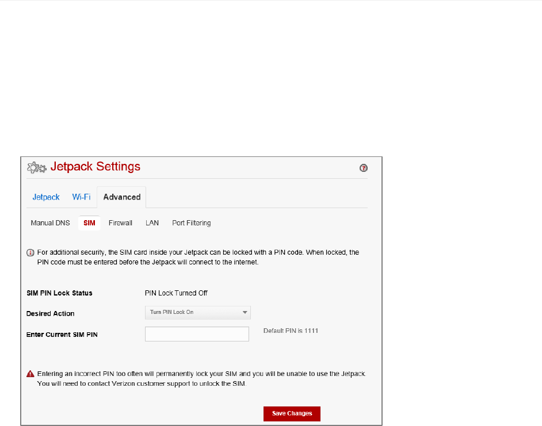542x426 pixels.
Task: Click the 'Default PIN is 1111' hint
Action: [x=291, y=331]
